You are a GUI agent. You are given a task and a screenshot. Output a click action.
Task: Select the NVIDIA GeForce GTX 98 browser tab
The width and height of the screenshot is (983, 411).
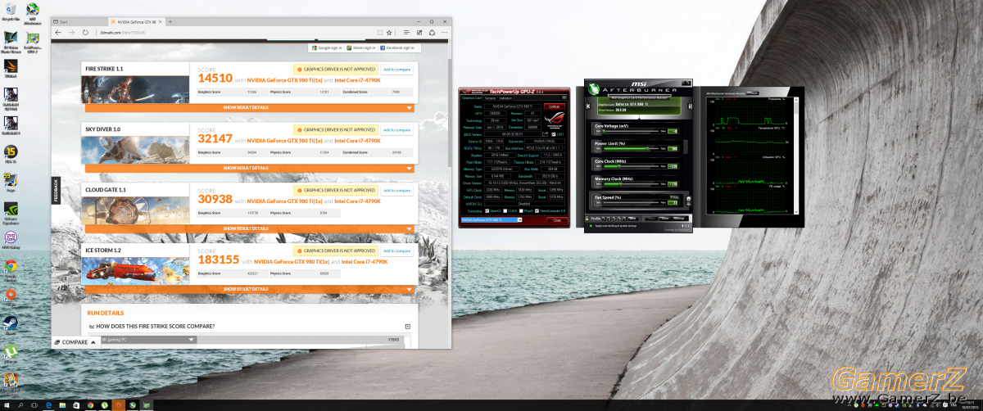point(136,22)
